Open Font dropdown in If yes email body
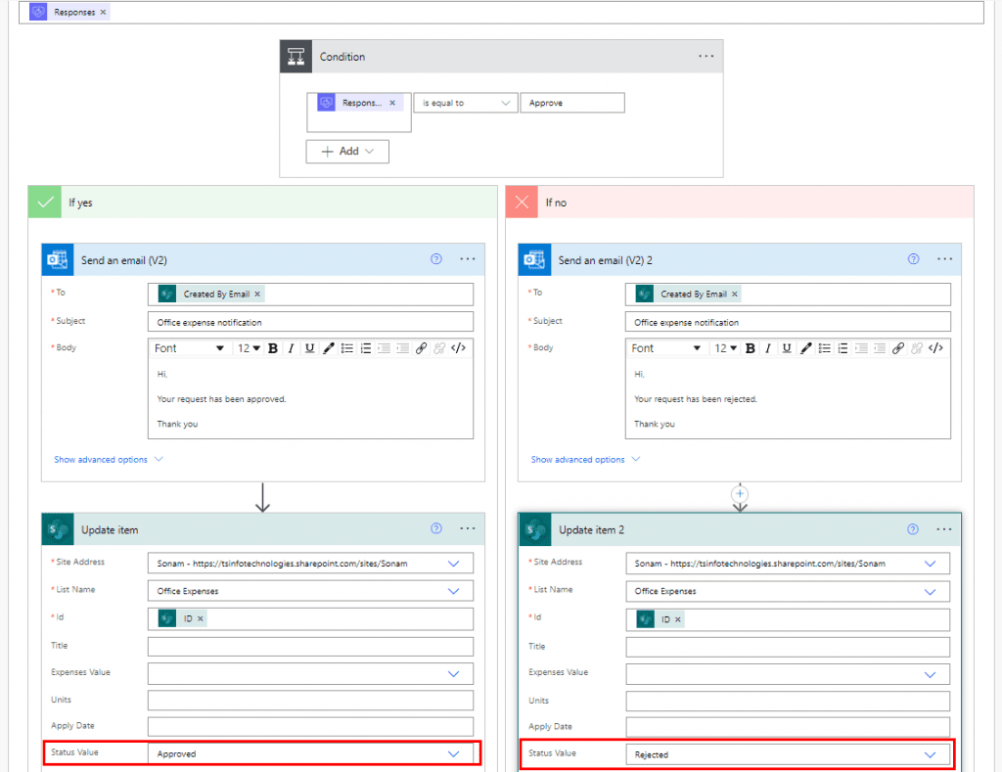This screenshot has height=772, width=1002. pos(189,348)
